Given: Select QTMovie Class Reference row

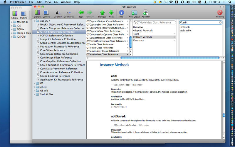Looking at the screenshot, I should 108,48.
